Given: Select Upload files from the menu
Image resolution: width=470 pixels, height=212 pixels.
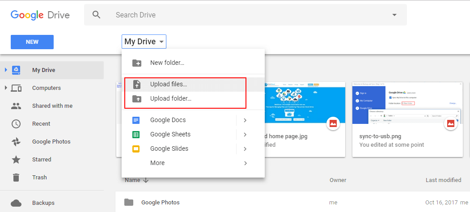Looking at the screenshot, I should click(169, 84).
